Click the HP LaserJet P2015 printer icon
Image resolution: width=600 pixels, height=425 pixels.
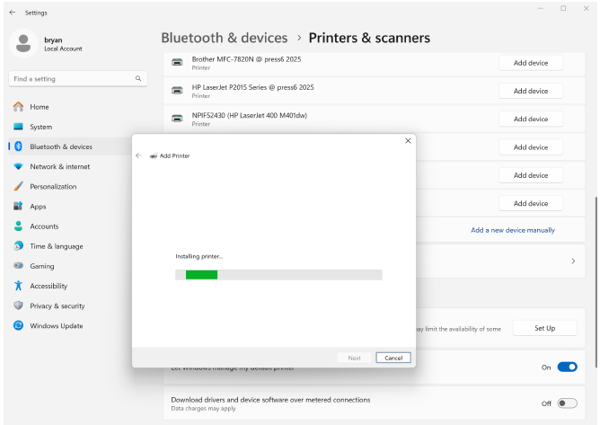[177, 91]
